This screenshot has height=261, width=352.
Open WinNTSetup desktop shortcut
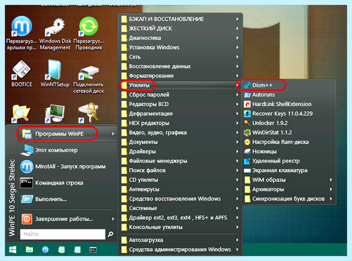tap(55, 74)
